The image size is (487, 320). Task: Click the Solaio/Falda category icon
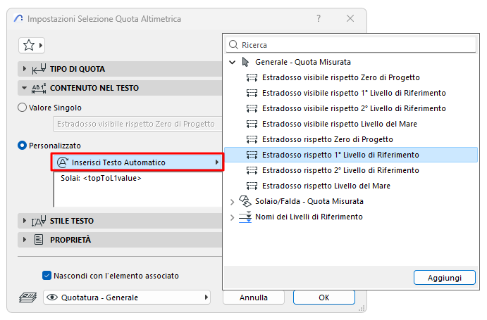pos(245,201)
